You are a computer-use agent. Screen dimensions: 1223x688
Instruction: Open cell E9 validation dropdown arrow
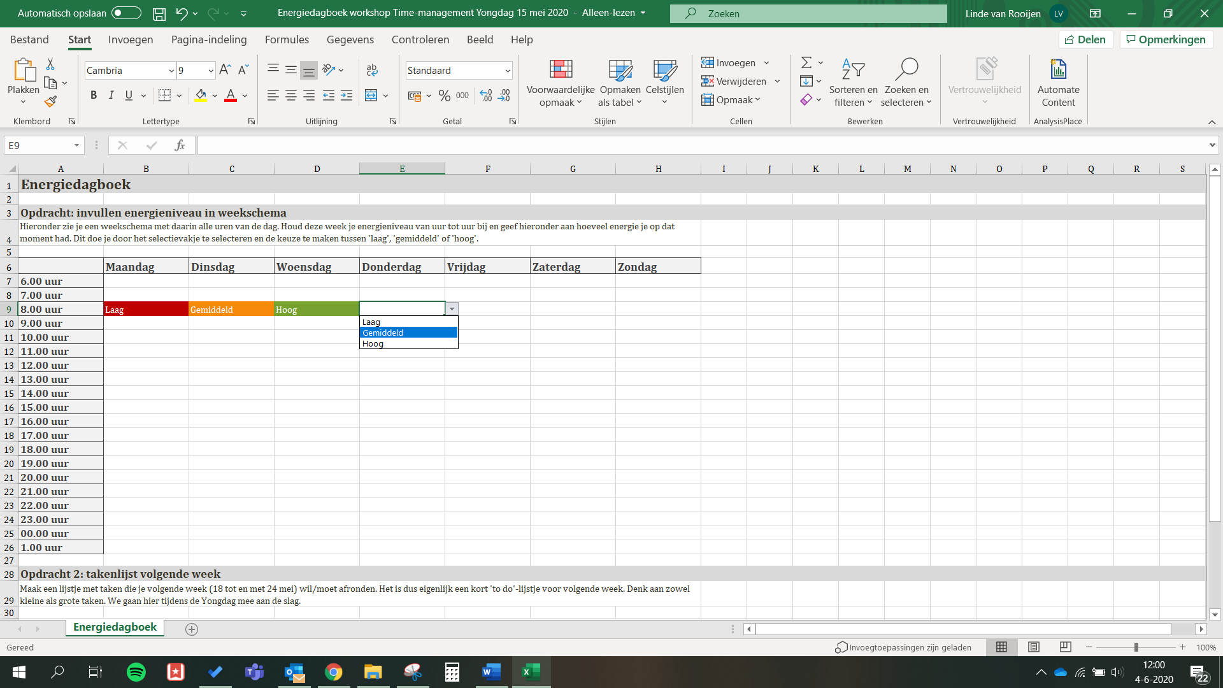click(x=452, y=309)
